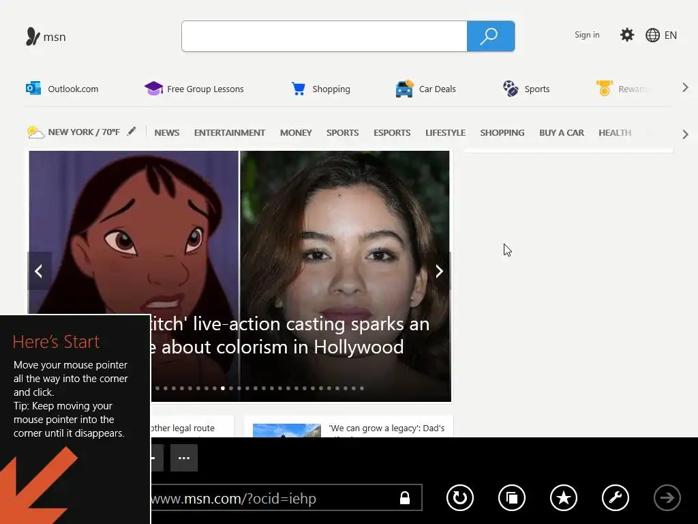Click the shopping cart icon

point(299,89)
